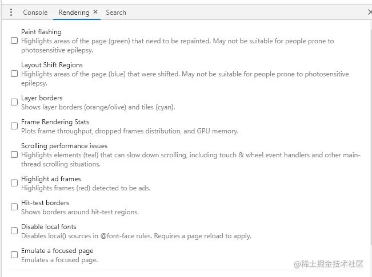The width and height of the screenshot is (372, 277).
Task: Close the DevTools drawer panel
Action: [x=369, y=12]
